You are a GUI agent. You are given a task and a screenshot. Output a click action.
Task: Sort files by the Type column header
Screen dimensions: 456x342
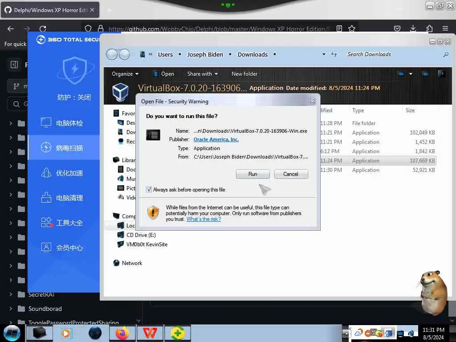358,110
